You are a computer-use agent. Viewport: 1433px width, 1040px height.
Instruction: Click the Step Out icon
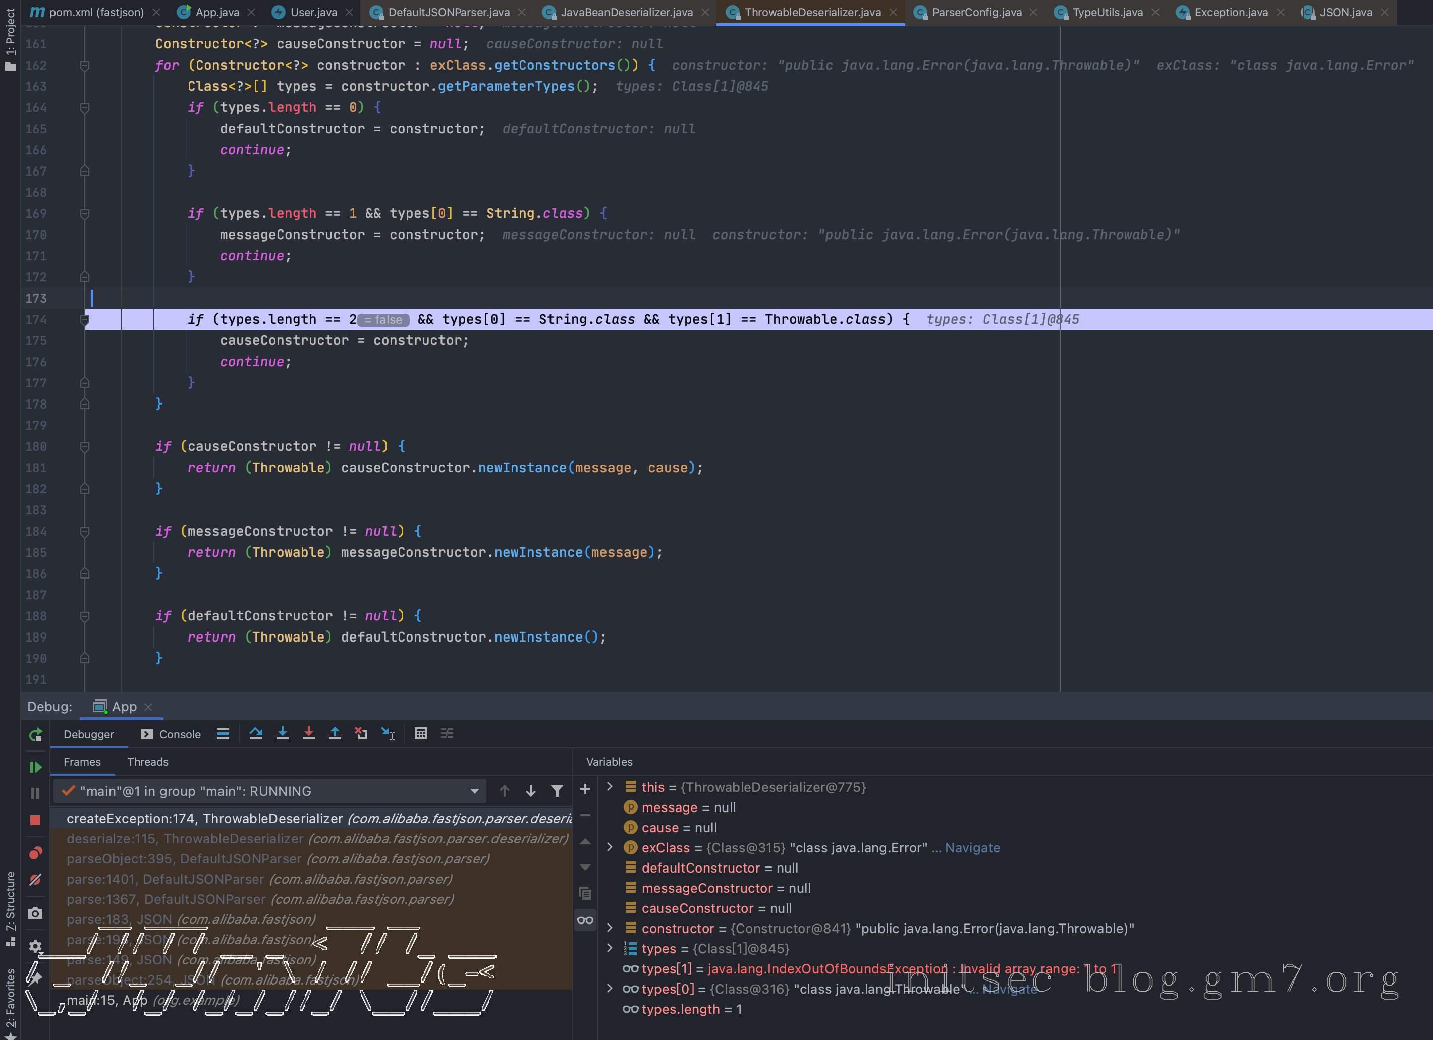335,734
